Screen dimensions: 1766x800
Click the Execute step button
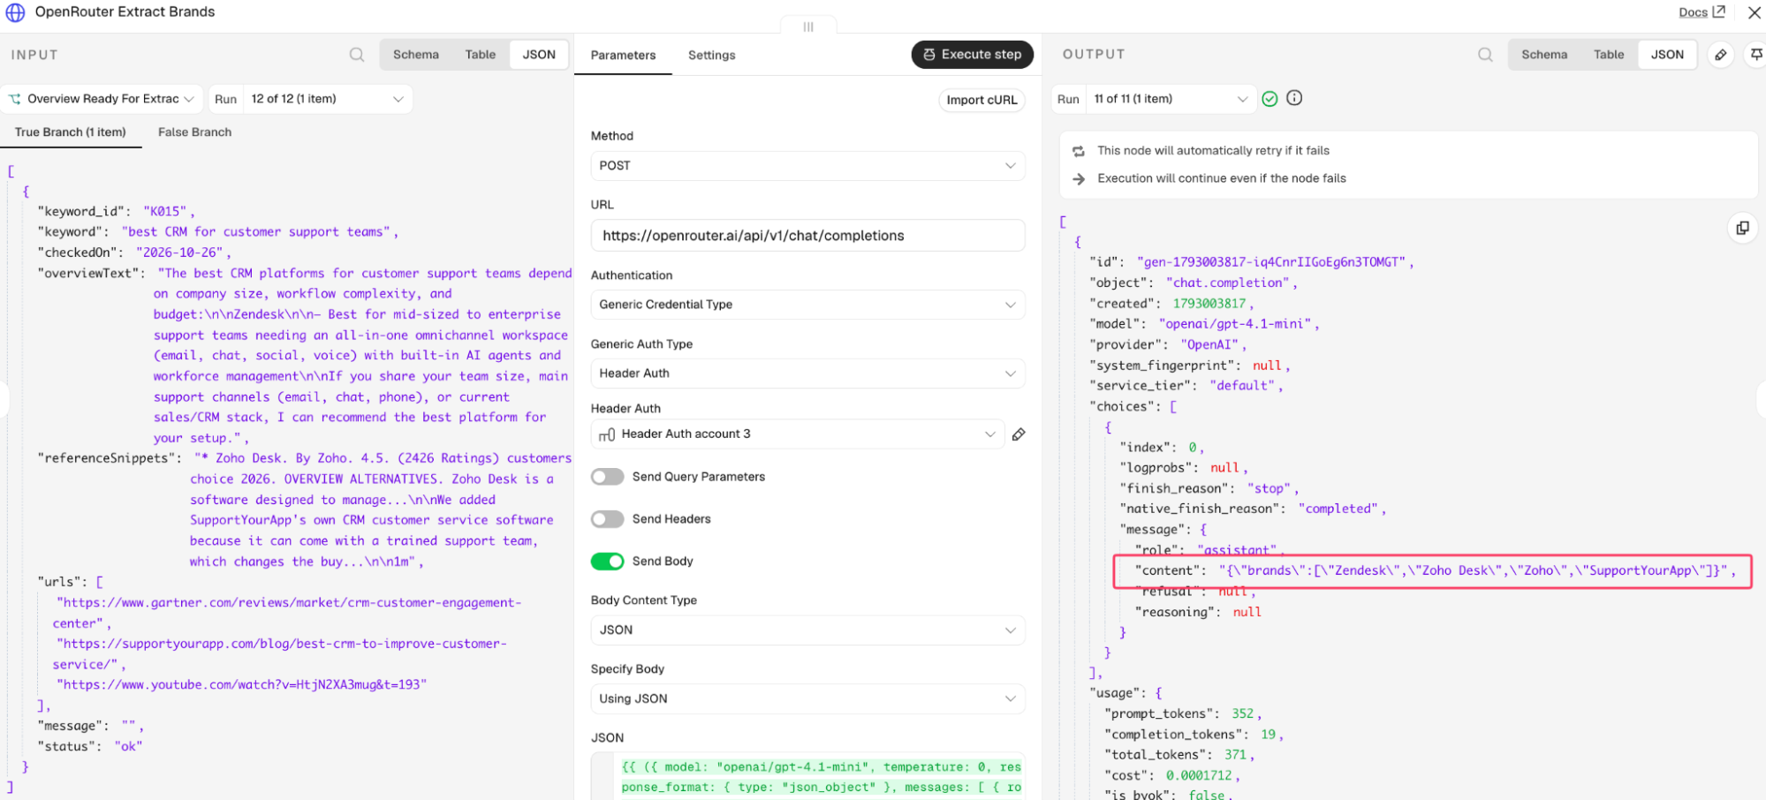coord(973,55)
